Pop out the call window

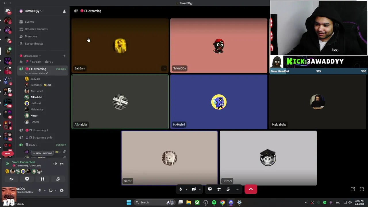click(x=353, y=189)
